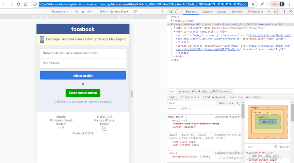Toggle the device toolbar icon

coord(177,11)
